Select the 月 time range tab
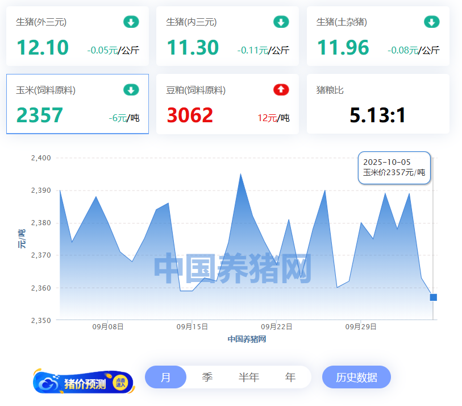Image resolution: width=462 pixels, height=406 pixels. [165, 377]
